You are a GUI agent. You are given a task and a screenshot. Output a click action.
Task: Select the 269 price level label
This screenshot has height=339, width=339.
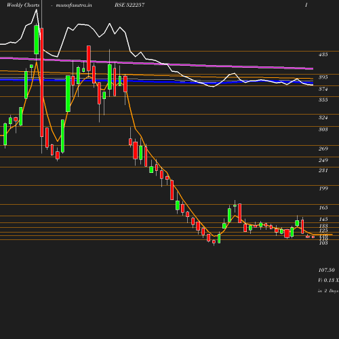(323, 148)
